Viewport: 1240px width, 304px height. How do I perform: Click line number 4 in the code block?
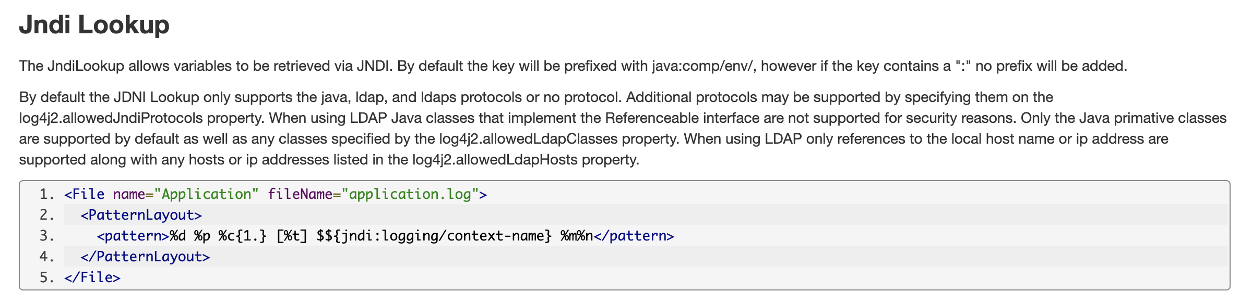tap(47, 257)
